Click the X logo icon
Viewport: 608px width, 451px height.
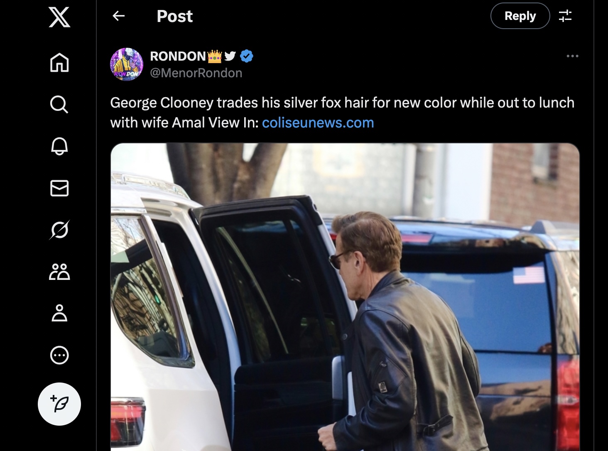59,17
